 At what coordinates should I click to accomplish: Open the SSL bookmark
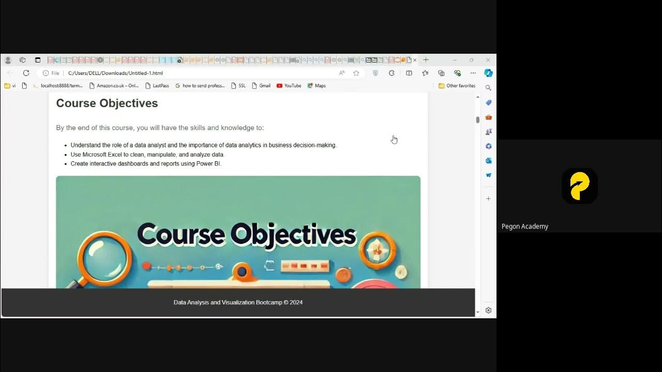pos(238,86)
